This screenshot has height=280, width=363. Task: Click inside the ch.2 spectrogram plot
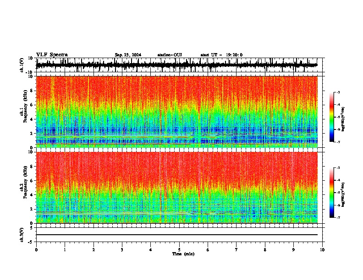(176, 188)
